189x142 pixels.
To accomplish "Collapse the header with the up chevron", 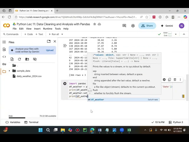I will 184,34.
